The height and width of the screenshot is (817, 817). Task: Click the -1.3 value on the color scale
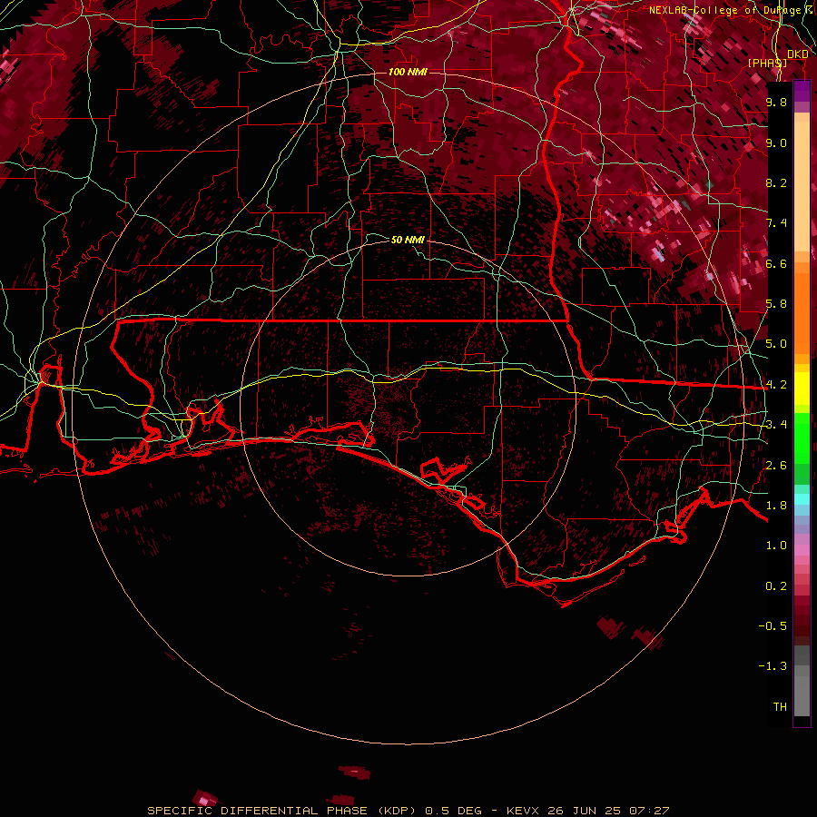[x=773, y=666]
